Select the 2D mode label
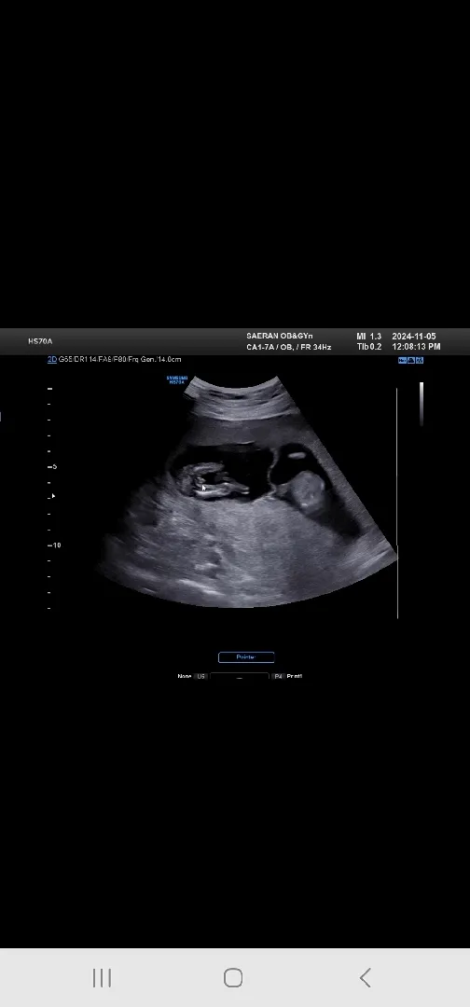Image resolution: width=470 pixels, height=1007 pixels. click(x=52, y=360)
